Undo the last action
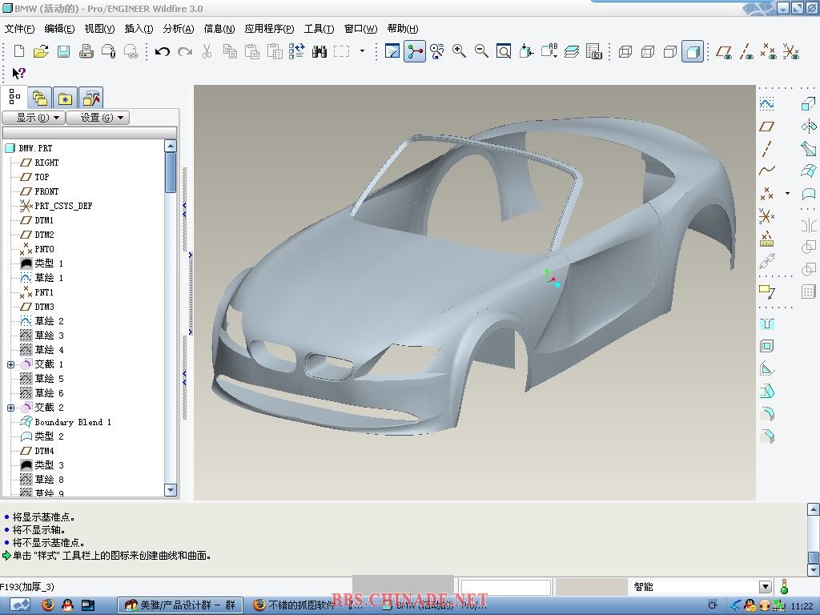The height and width of the screenshot is (615, 820). click(162, 51)
